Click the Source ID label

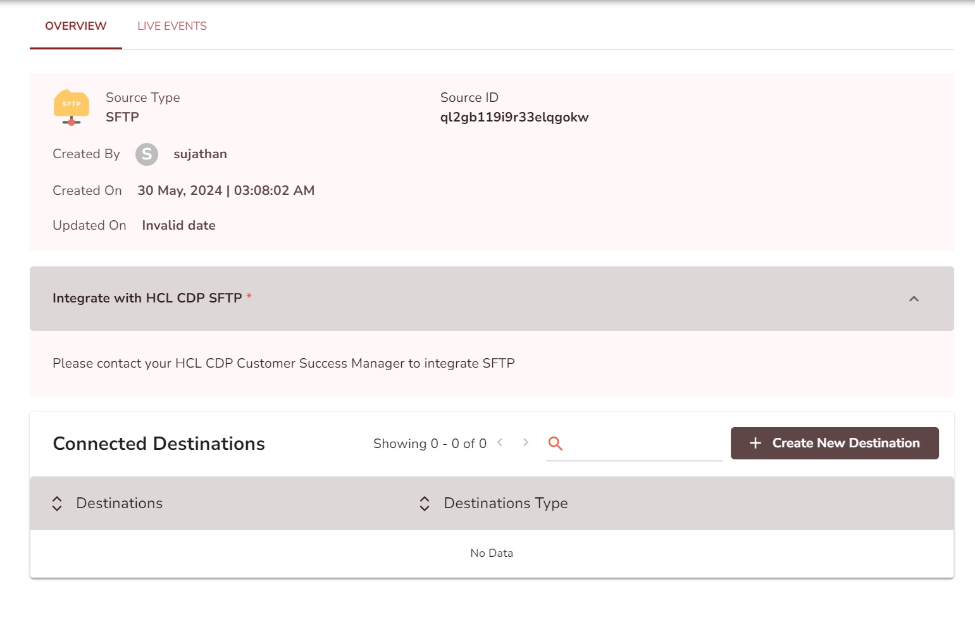click(x=469, y=97)
